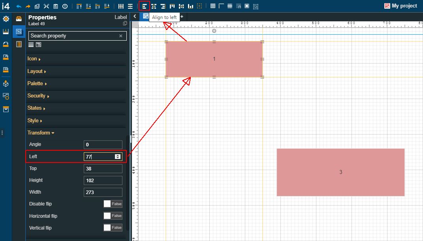This screenshot has width=423, height=241.
Task: Click the Left value stepper arrows
Action: [x=118, y=157]
